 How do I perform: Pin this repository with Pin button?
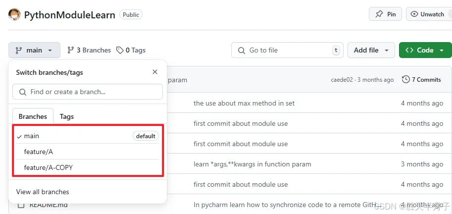(x=385, y=14)
